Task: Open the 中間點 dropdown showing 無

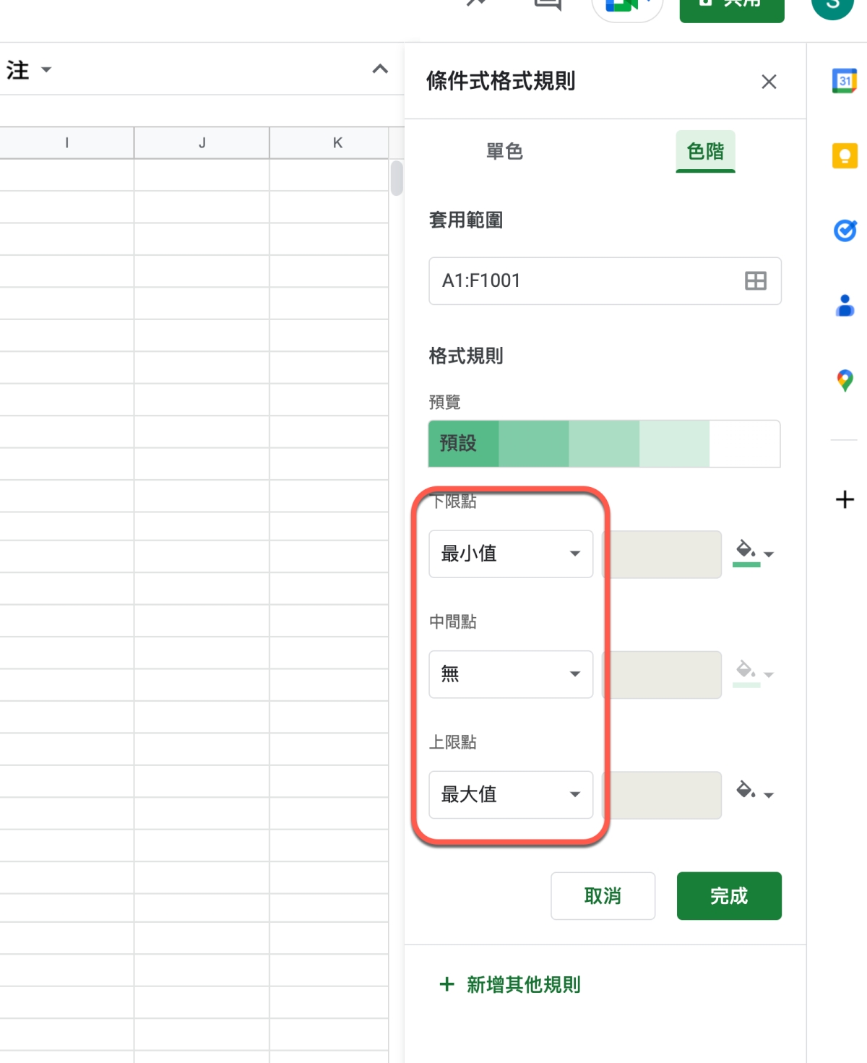Action: pos(510,674)
